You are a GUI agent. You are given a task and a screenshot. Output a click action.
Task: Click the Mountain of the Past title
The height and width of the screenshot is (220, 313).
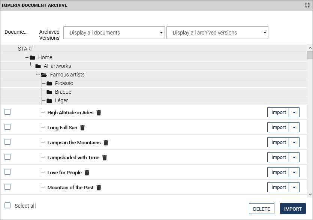point(70,187)
